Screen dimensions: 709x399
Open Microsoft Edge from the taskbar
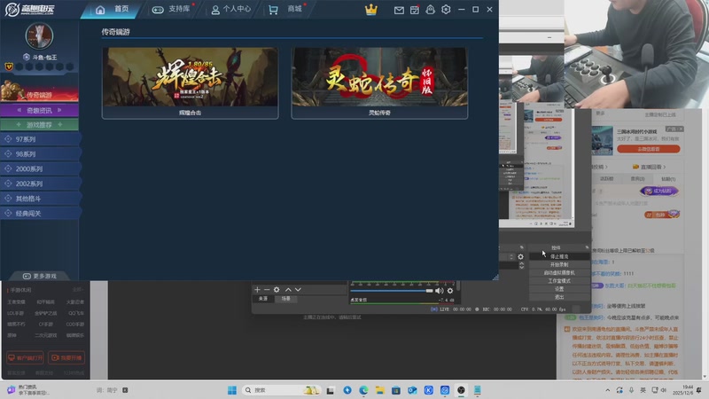(363, 390)
